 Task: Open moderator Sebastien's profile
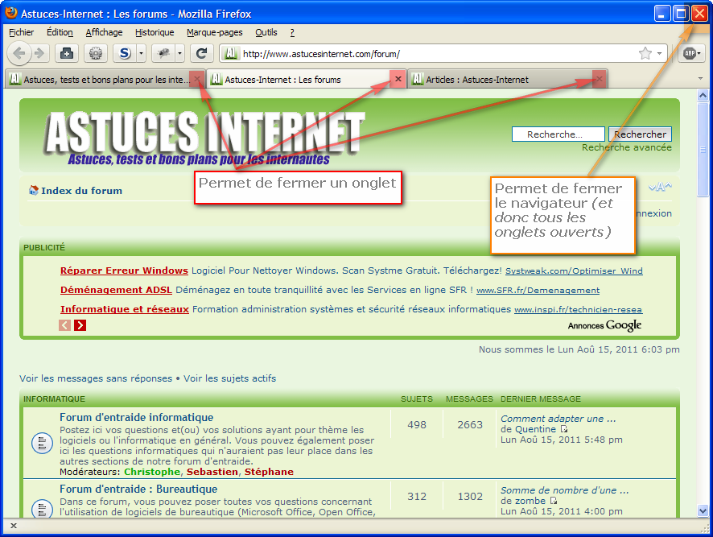click(212, 472)
